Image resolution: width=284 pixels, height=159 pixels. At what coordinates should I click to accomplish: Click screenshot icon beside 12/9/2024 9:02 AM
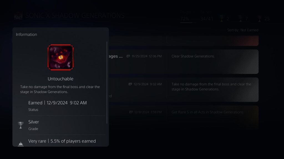click(130, 84)
